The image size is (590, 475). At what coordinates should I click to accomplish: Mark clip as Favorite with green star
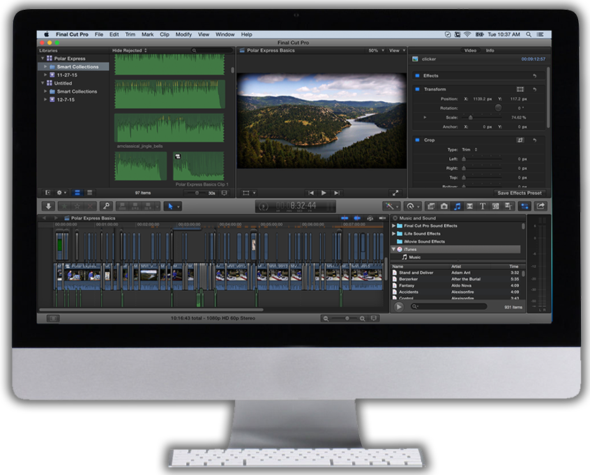point(65,206)
